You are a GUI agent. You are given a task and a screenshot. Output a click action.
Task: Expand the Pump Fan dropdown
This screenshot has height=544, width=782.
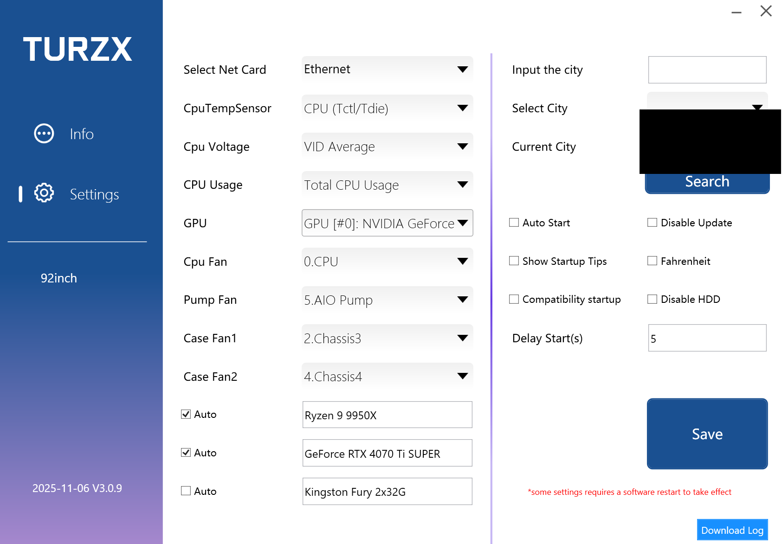click(x=387, y=300)
